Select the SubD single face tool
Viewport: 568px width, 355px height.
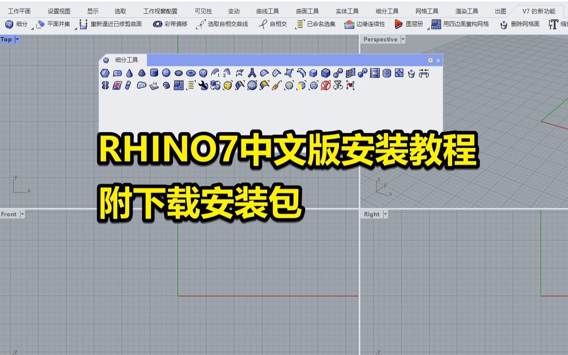tap(105, 73)
